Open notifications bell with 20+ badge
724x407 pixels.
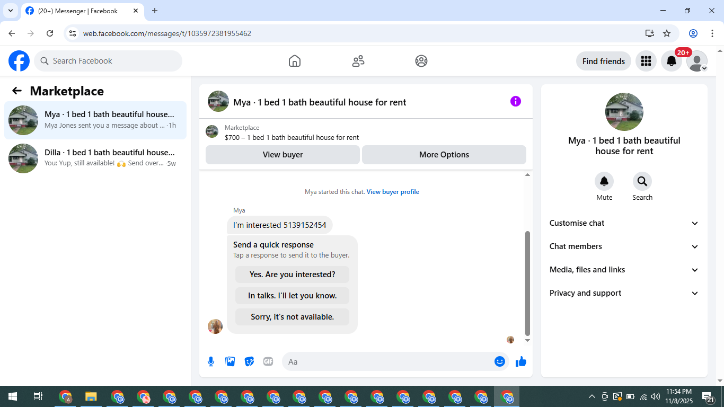[x=672, y=61]
